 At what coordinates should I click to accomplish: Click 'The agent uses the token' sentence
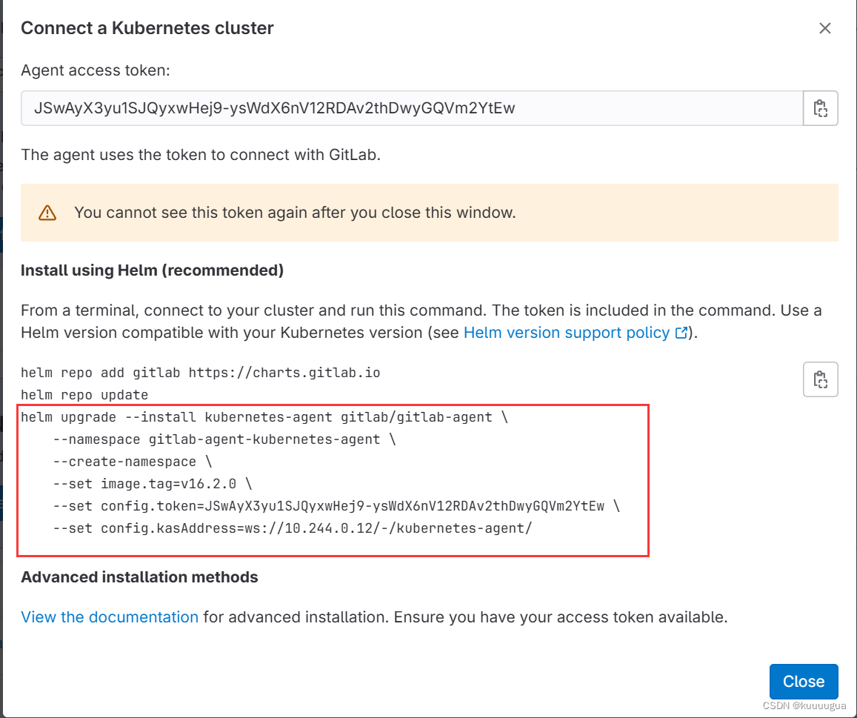(201, 155)
